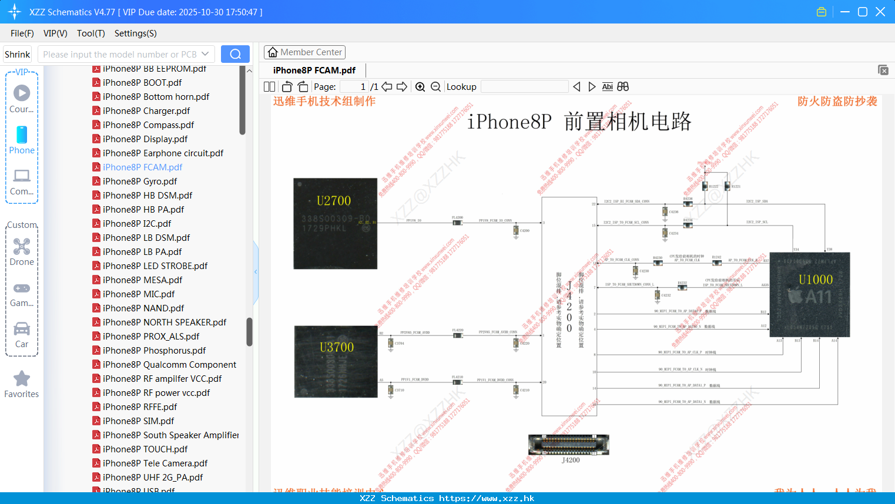Go to next page arrow
This screenshot has height=504, width=895.
coord(402,86)
